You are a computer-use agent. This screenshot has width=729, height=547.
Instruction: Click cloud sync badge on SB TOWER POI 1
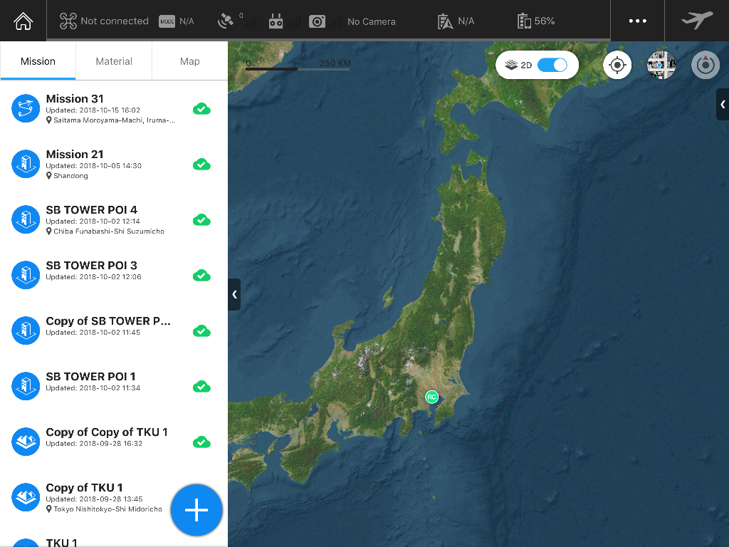[201, 386]
